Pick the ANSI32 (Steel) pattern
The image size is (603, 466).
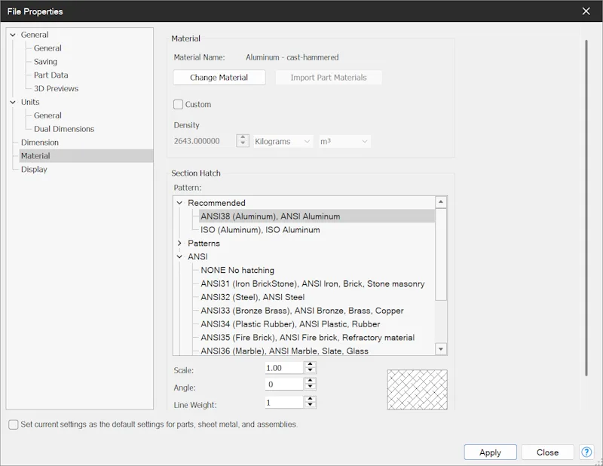pos(253,297)
